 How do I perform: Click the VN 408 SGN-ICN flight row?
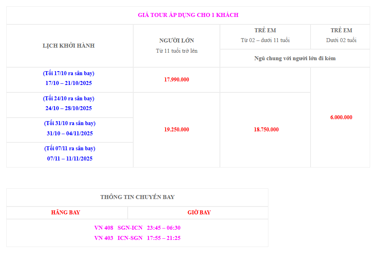coord(137,228)
